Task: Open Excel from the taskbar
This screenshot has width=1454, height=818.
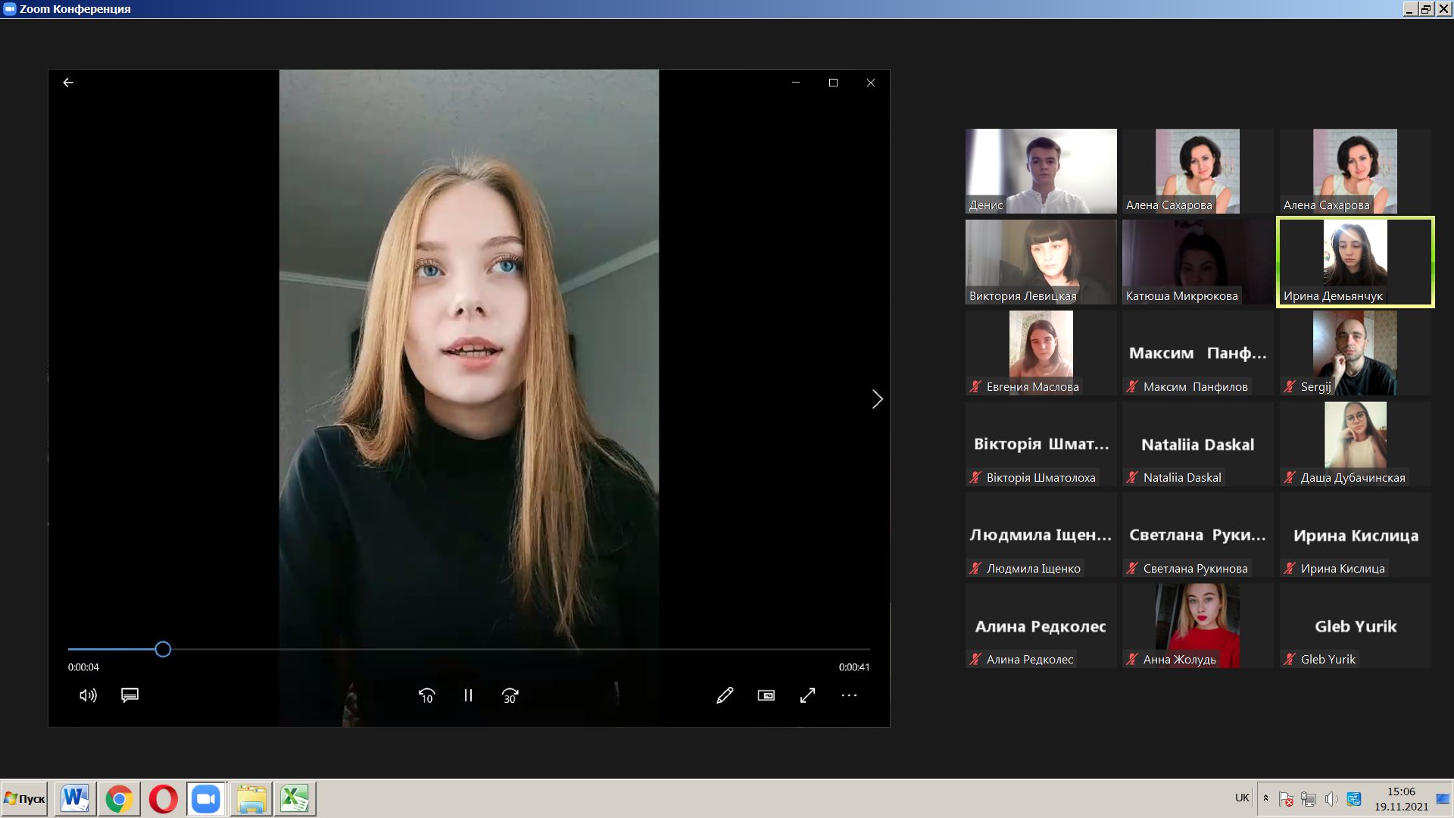Action: click(295, 798)
